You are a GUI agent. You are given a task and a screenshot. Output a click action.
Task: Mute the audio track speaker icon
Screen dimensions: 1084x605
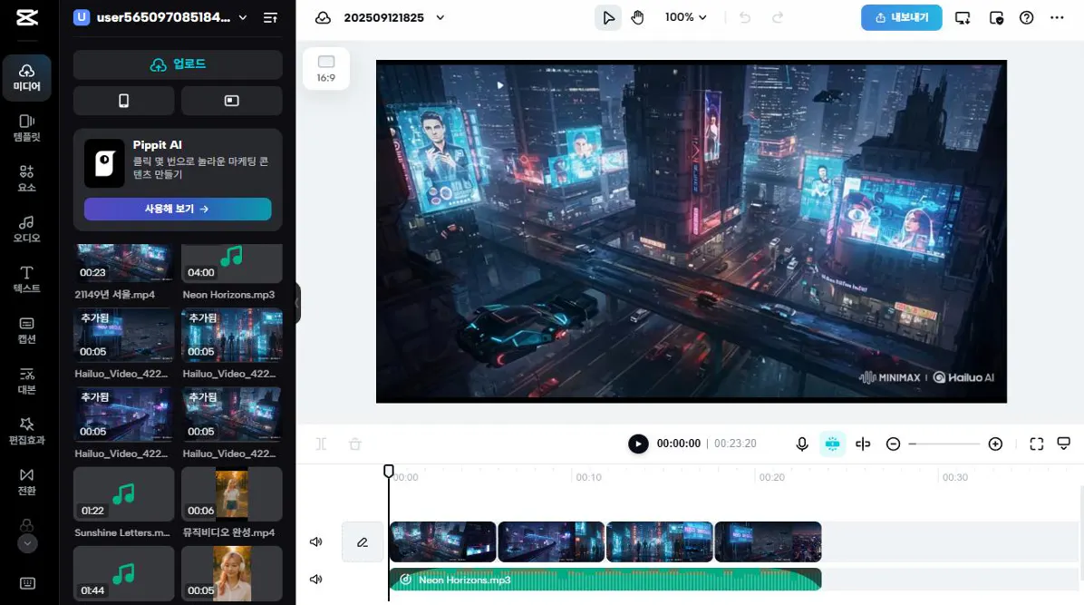pos(316,580)
